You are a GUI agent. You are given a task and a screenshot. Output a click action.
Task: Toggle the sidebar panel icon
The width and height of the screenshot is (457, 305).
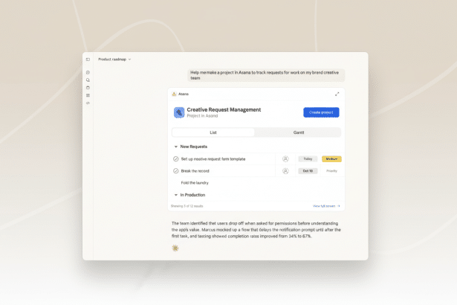click(x=88, y=60)
